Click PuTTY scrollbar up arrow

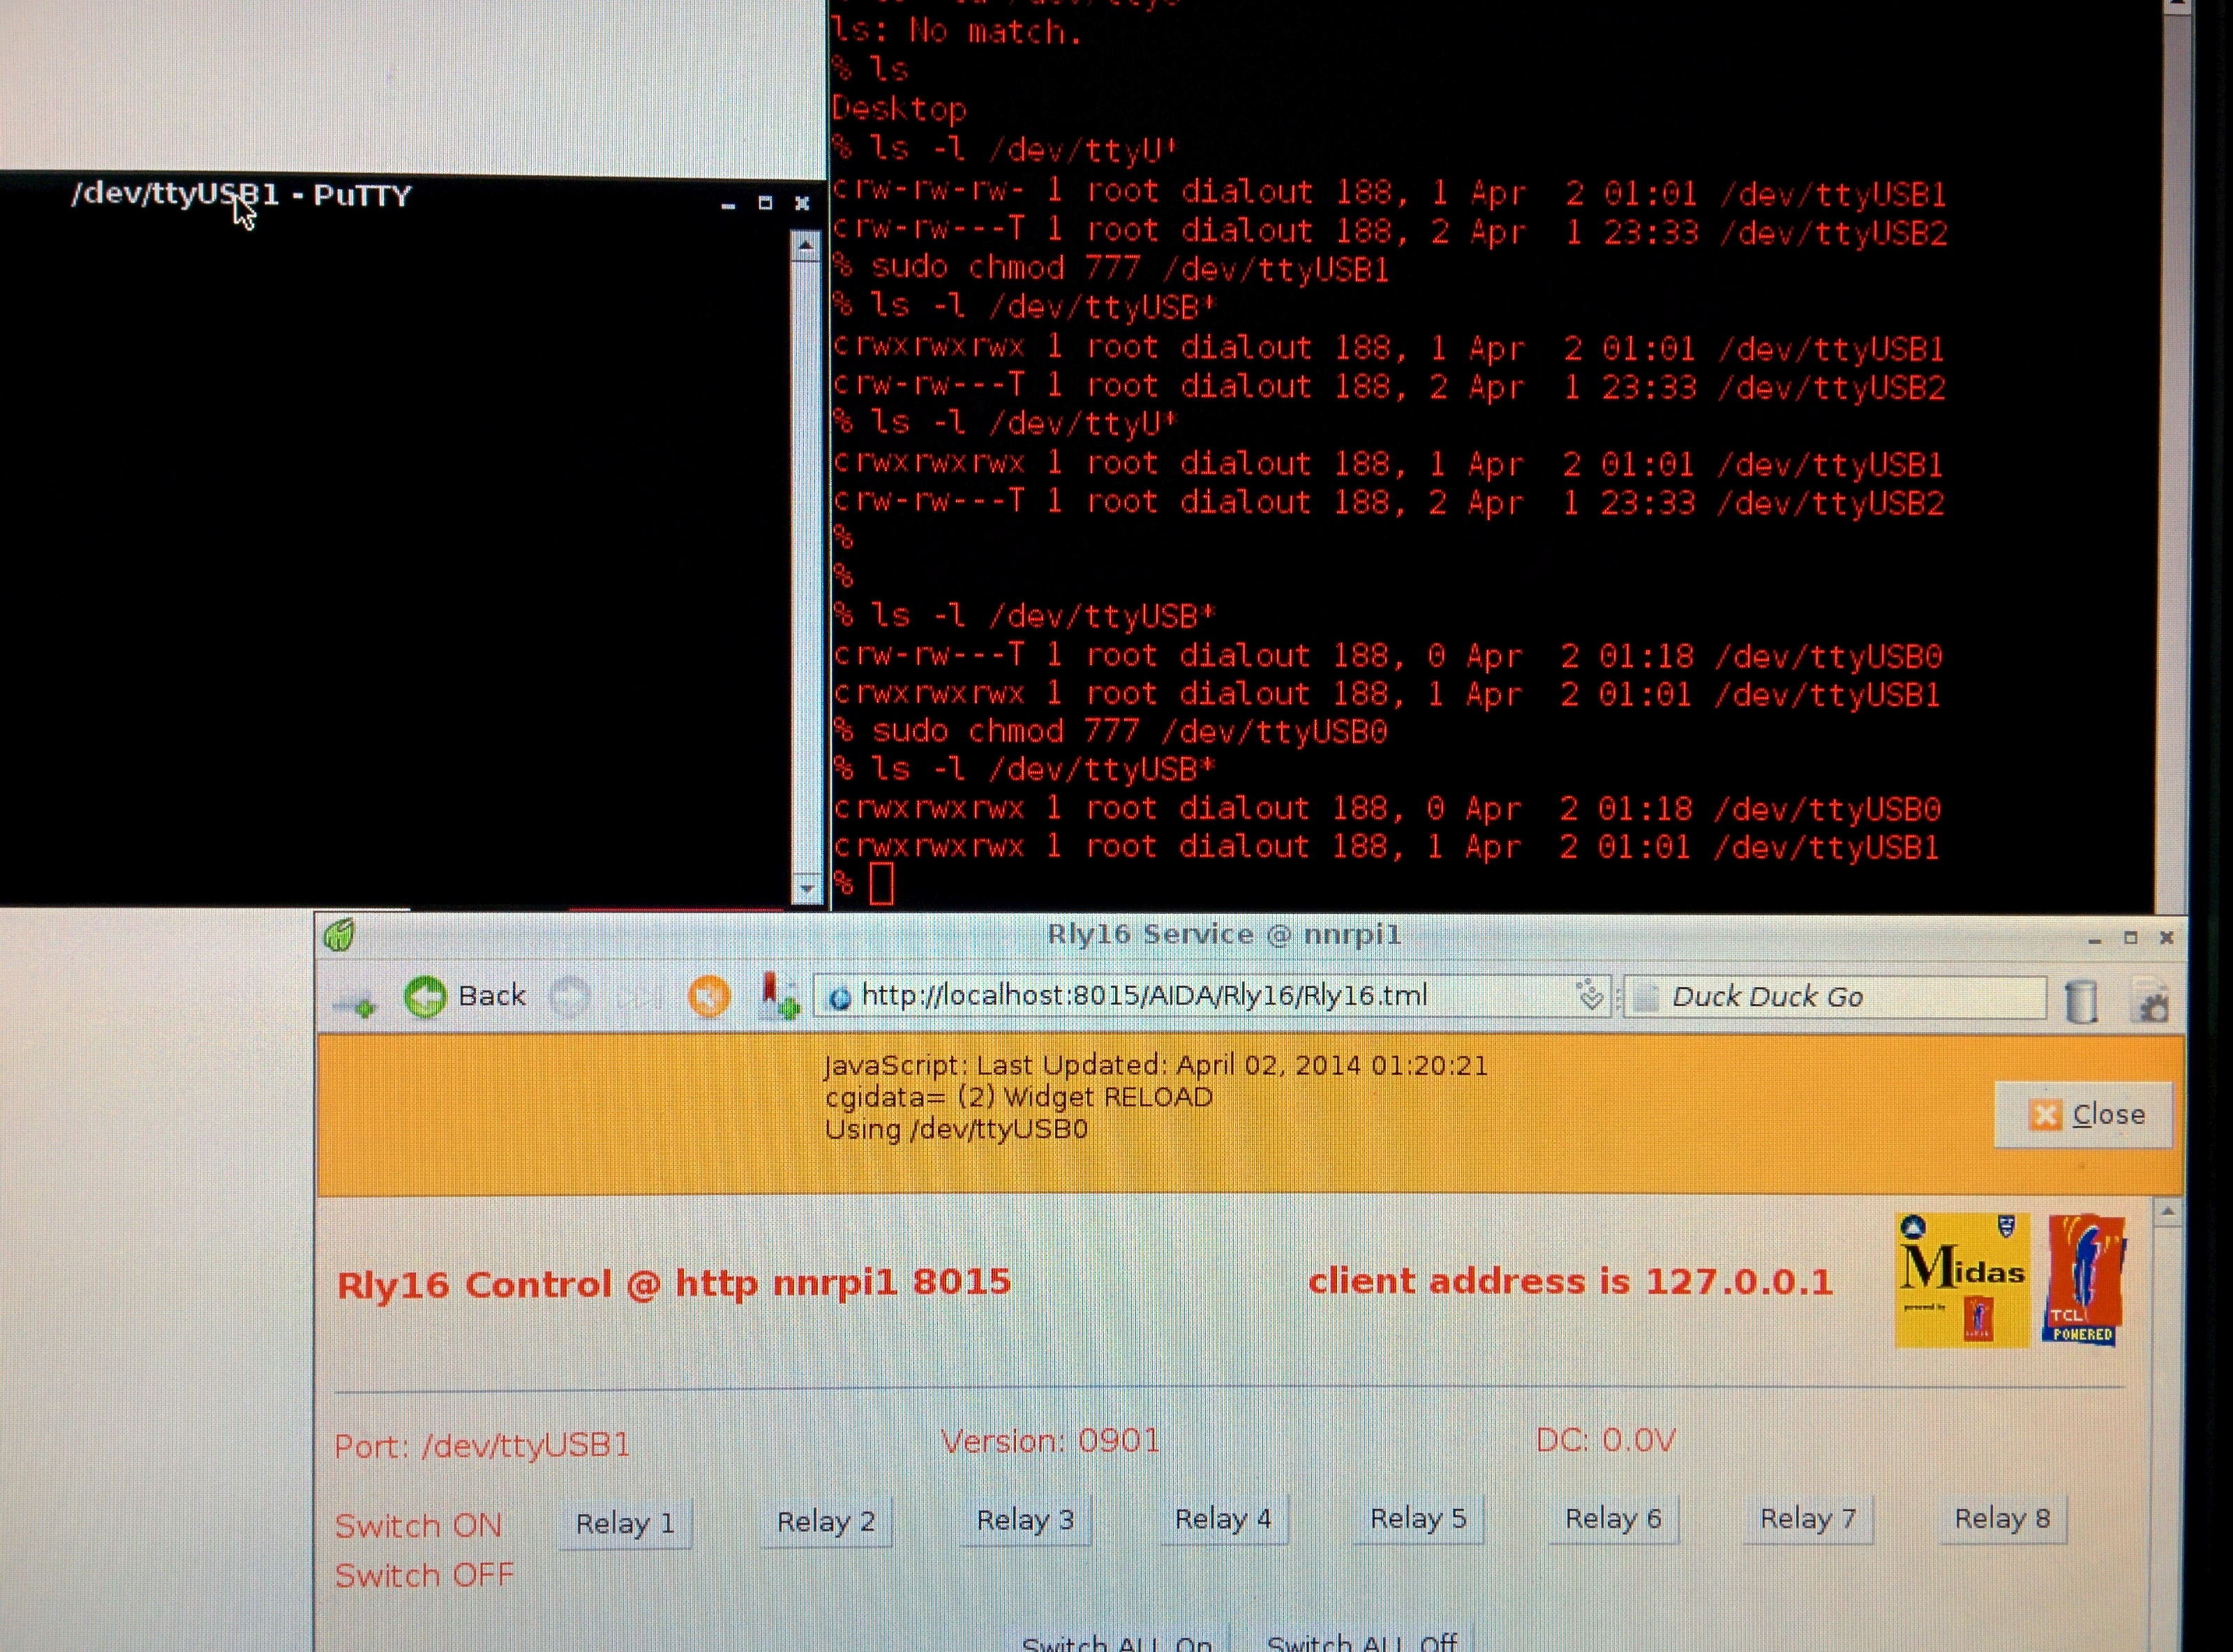coord(806,245)
